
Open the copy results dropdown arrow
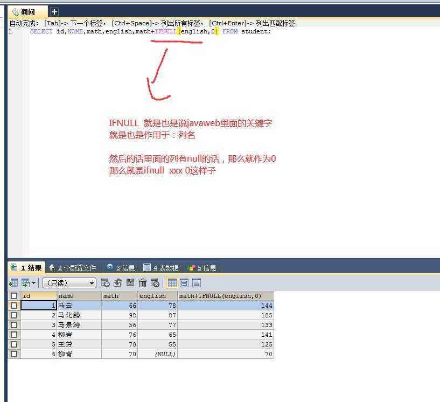point(34,283)
